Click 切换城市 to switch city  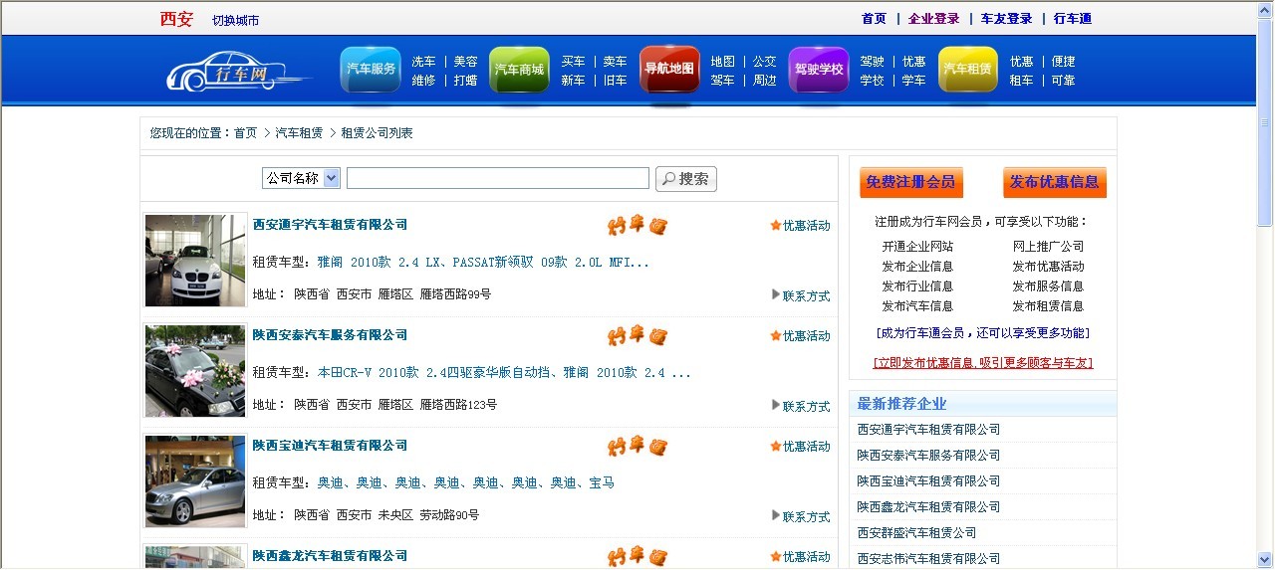[236, 21]
